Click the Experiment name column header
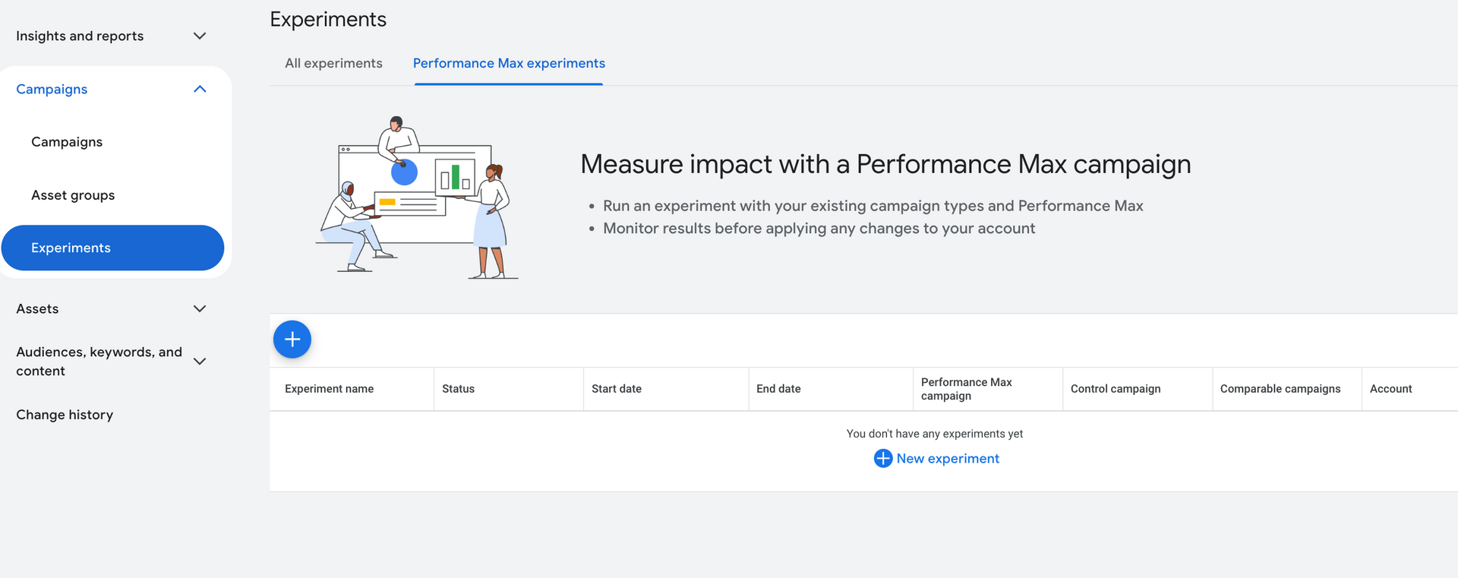Screen dimensions: 1458x578 coord(329,389)
